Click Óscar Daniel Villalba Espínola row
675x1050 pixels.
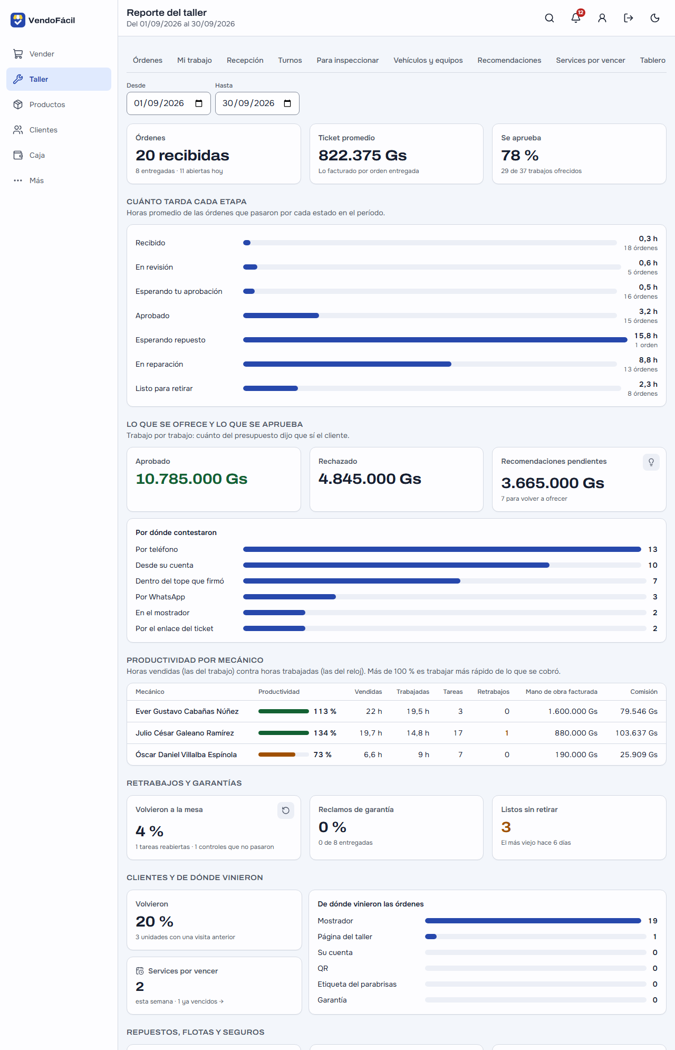(x=397, y=755)
